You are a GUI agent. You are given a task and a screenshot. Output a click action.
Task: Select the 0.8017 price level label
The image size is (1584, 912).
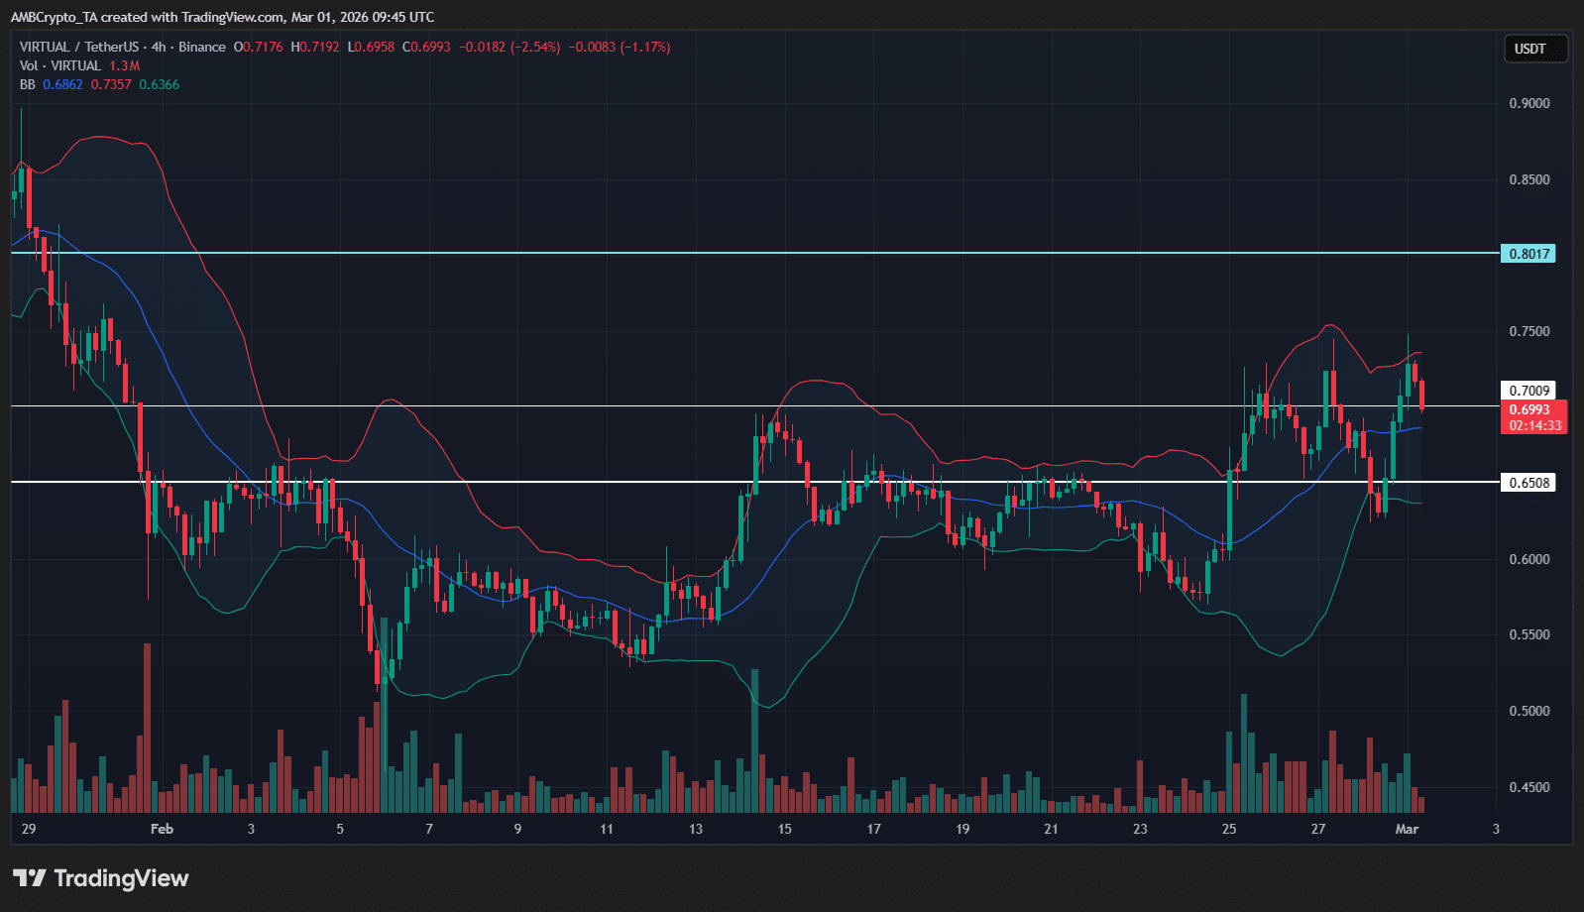(x=1527, y=254)
